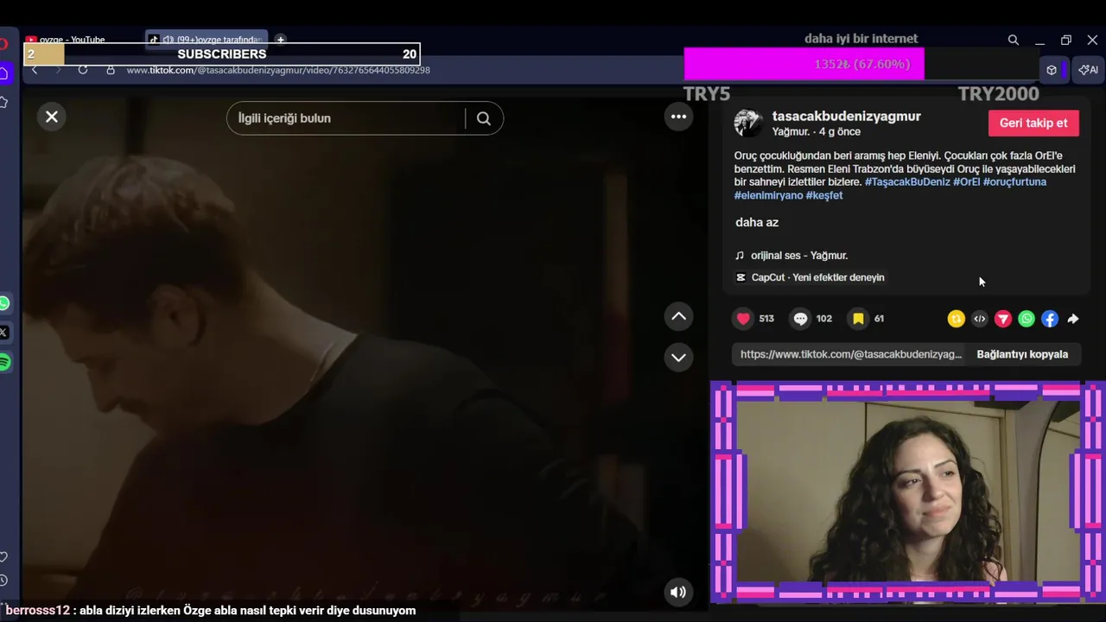1106x622 pixels.
Task: Open Spotify from the Opera sidebar
Action: (4, 362)
